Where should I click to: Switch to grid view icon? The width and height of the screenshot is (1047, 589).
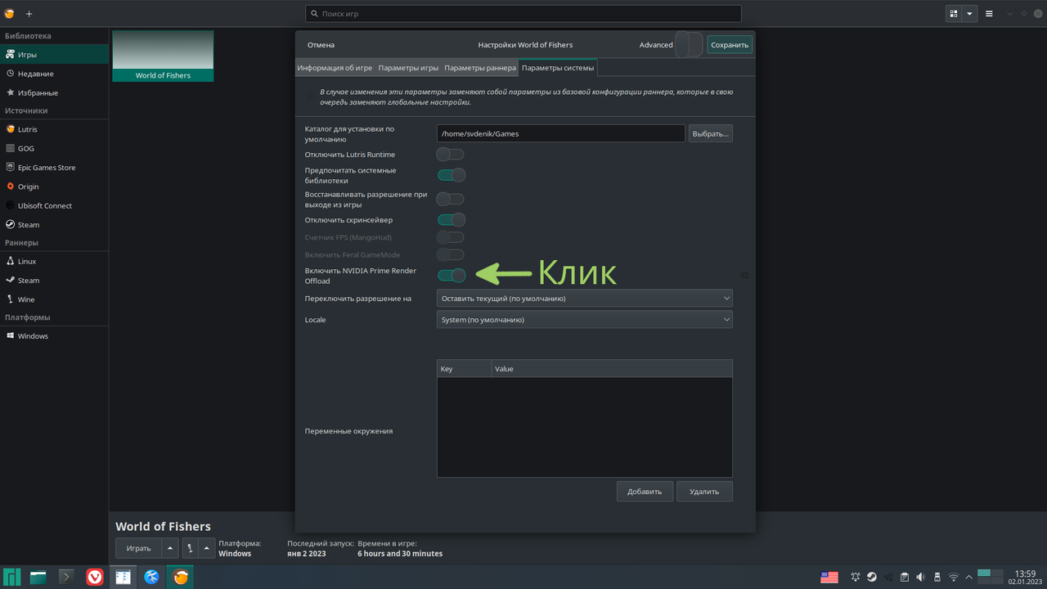point(954,14)
